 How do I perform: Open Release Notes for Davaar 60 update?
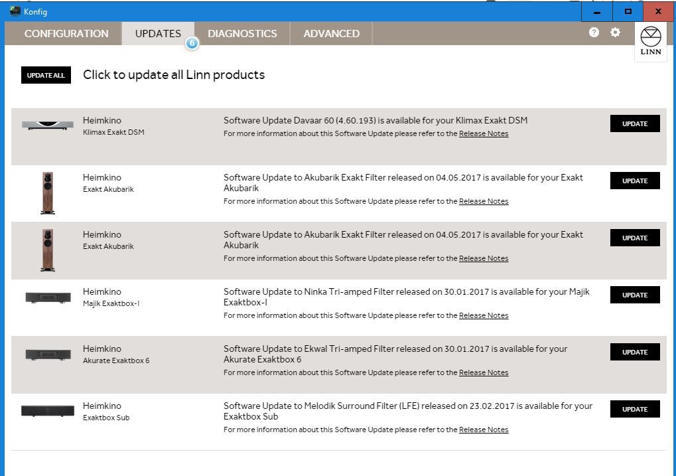(484, 134)
